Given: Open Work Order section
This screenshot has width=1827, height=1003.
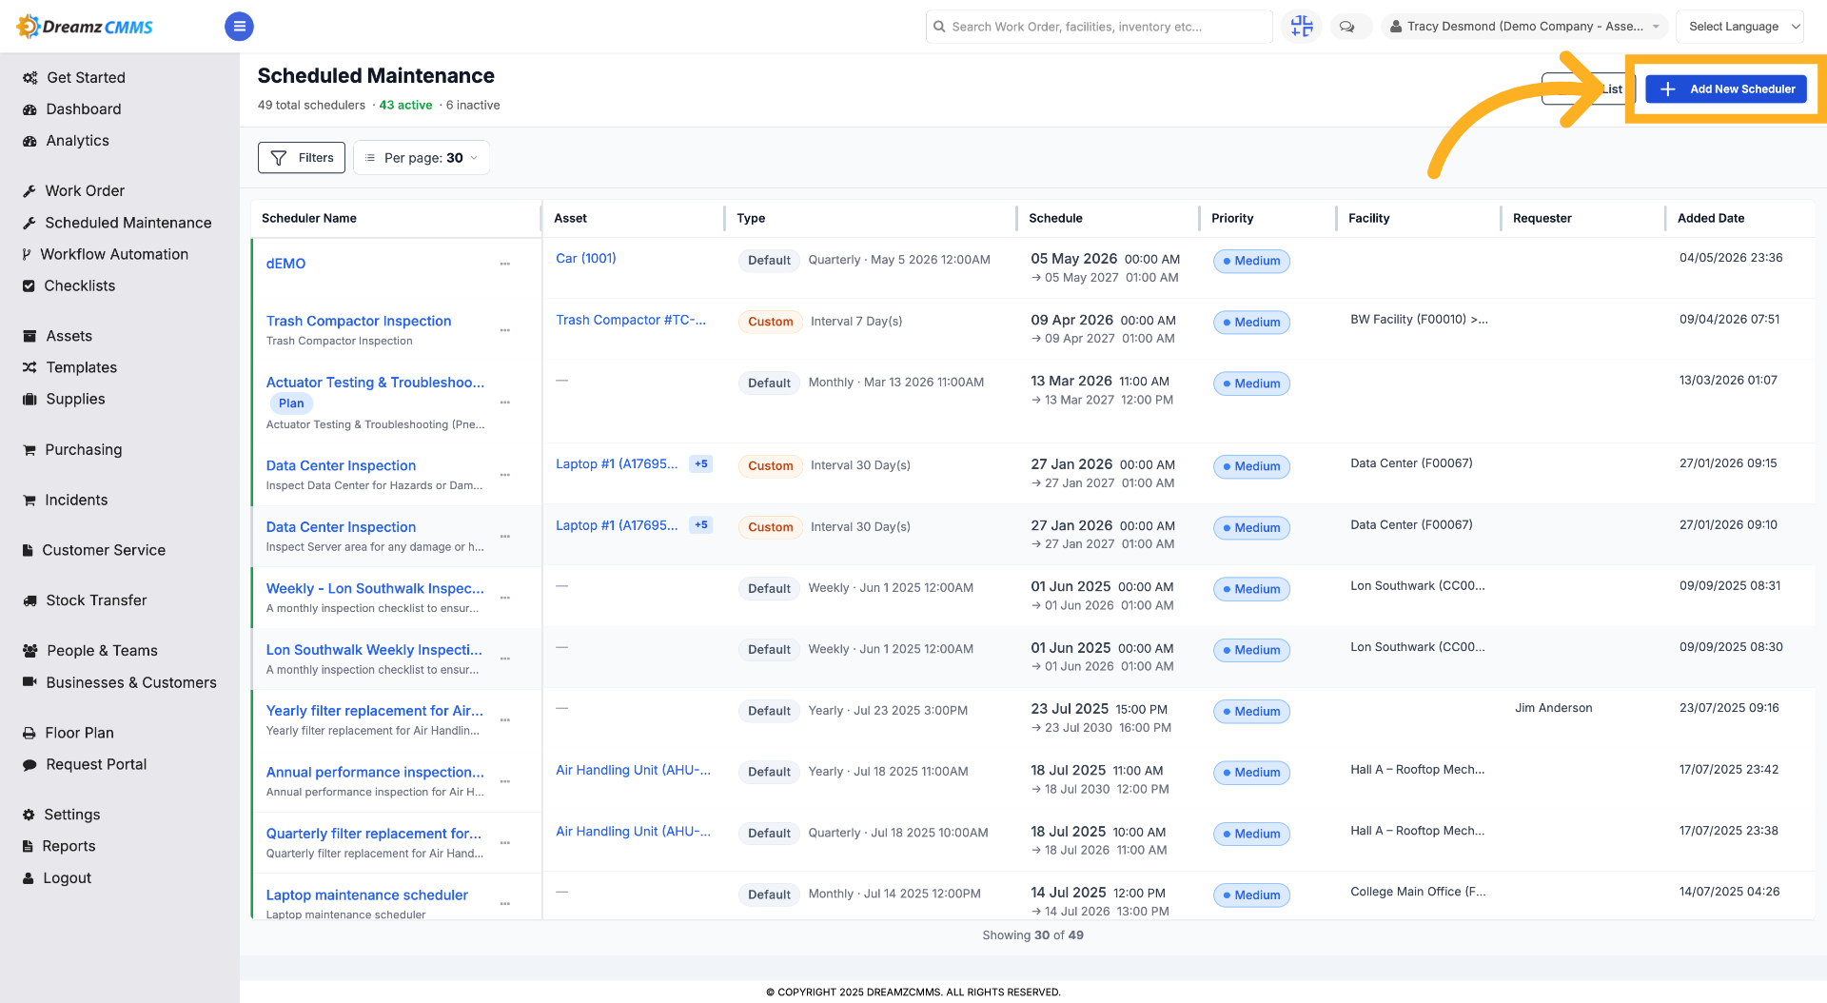Looking at the screenshot, I should coord(85,190).
